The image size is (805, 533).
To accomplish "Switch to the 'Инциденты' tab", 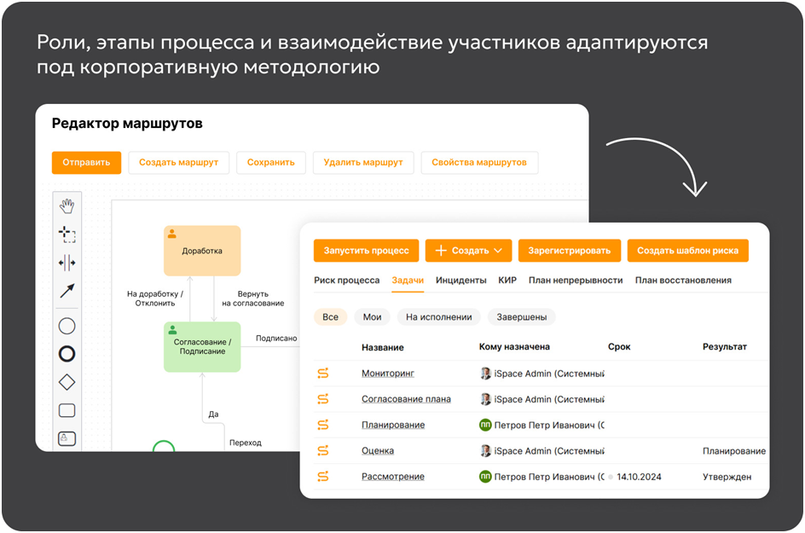I will click(x=460, y=280).
